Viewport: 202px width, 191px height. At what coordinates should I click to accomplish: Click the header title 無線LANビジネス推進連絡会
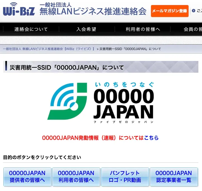coord(93,11)
